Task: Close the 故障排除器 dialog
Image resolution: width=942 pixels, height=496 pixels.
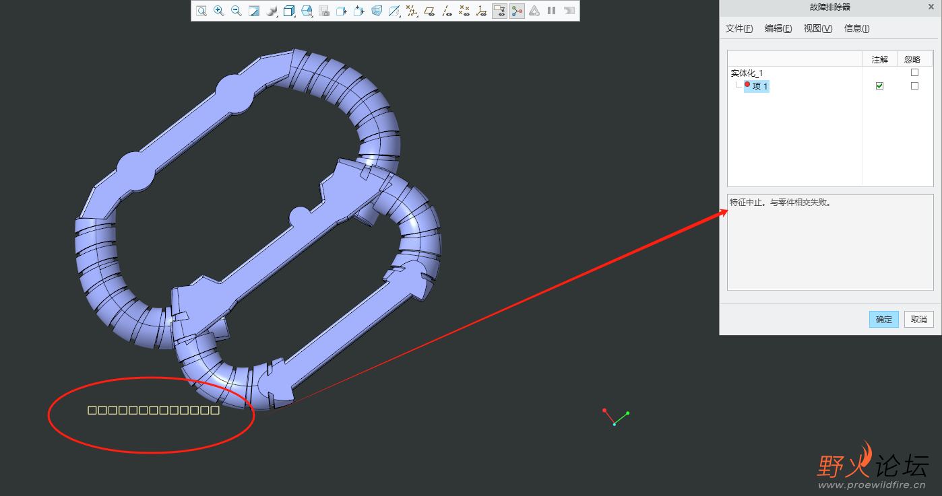Action: click(x=931, y=7)
